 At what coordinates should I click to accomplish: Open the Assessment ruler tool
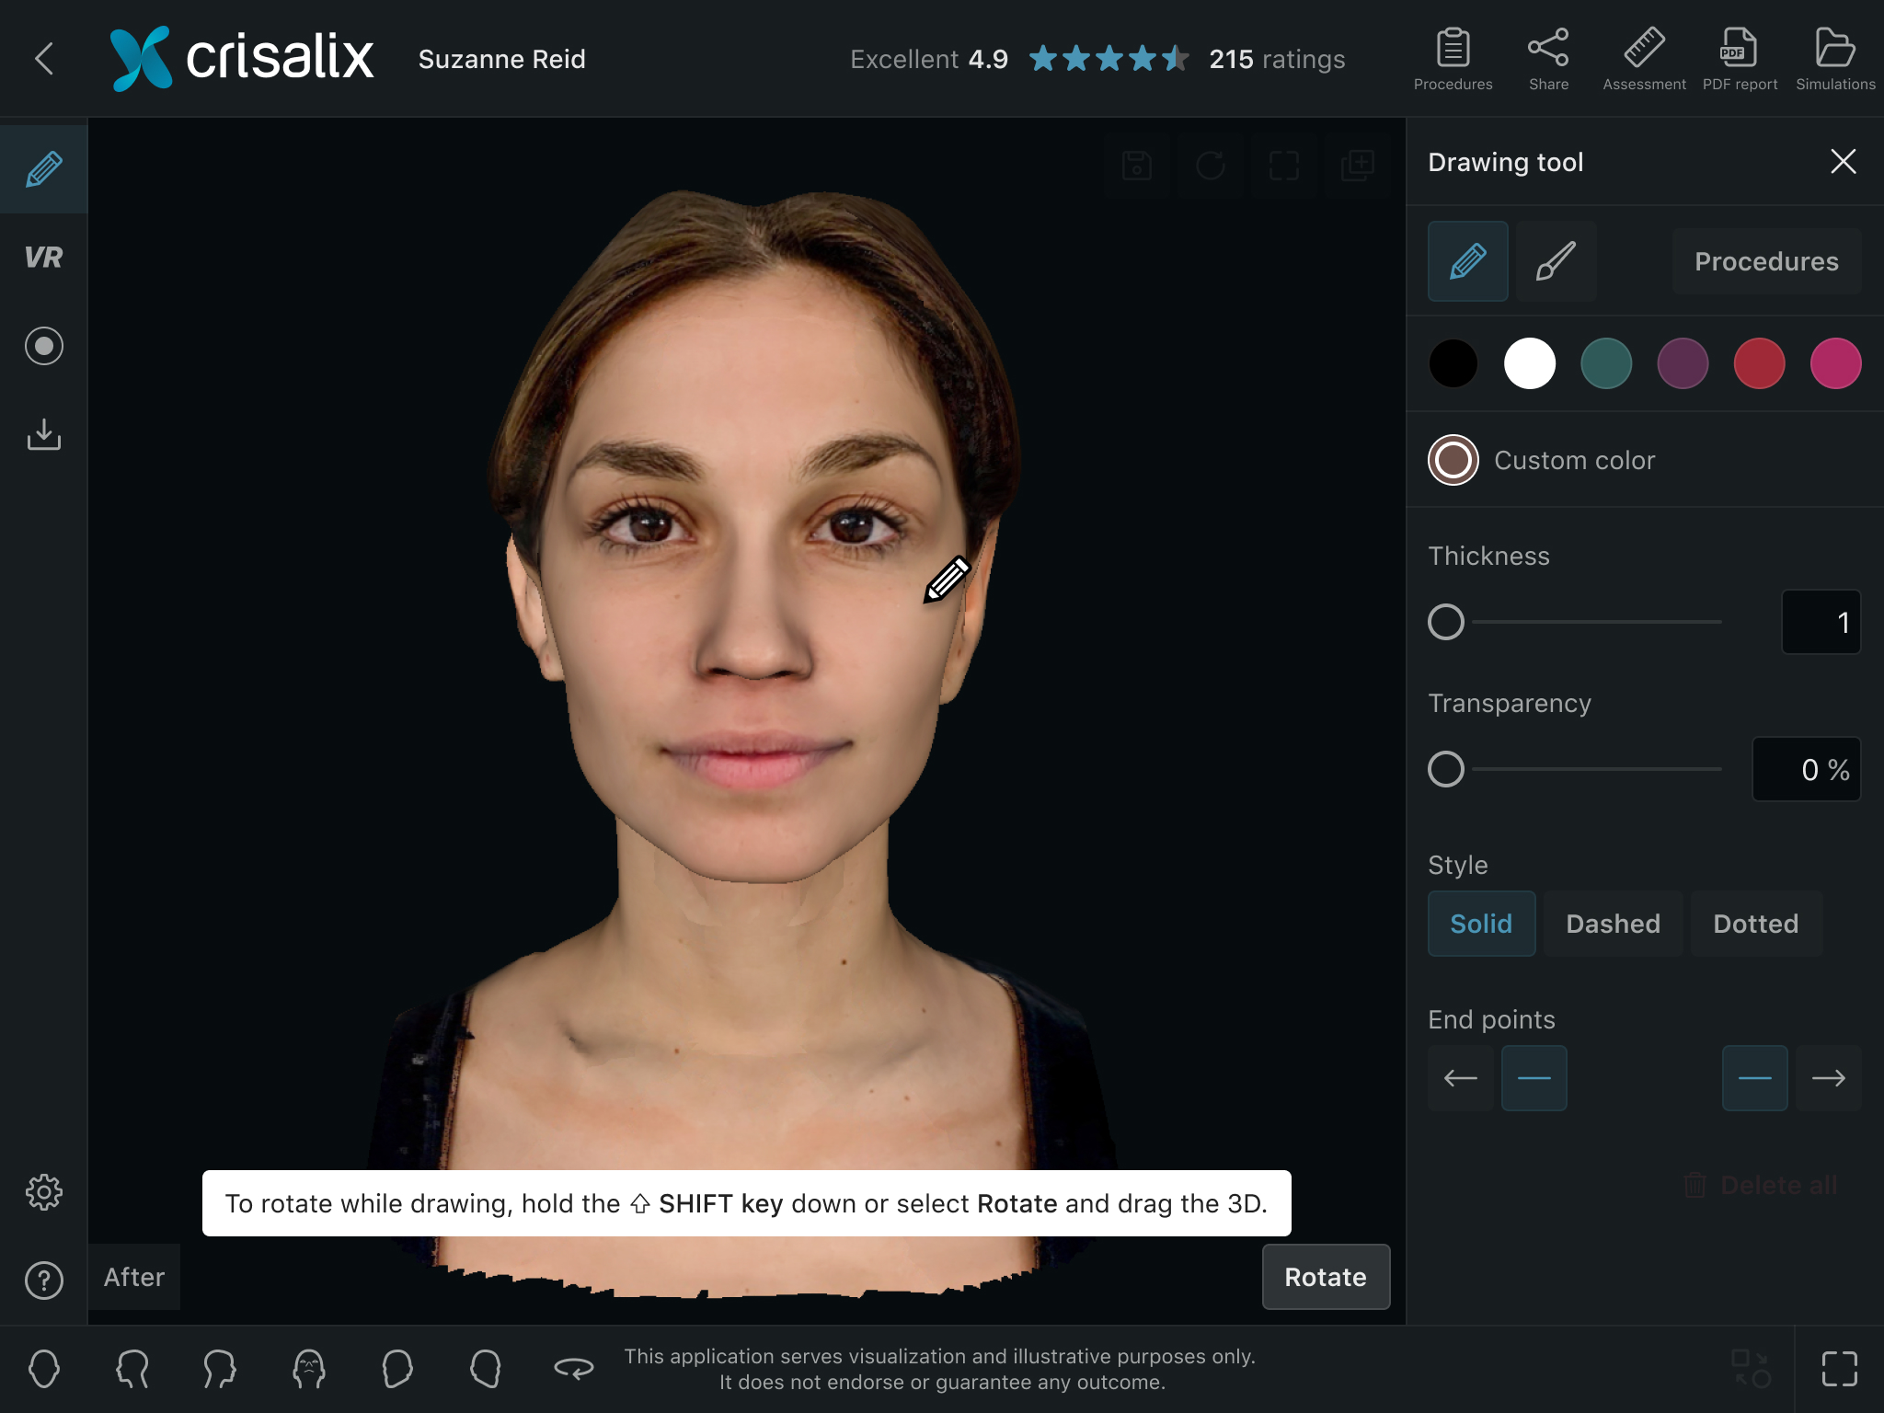click(1644, 59)
